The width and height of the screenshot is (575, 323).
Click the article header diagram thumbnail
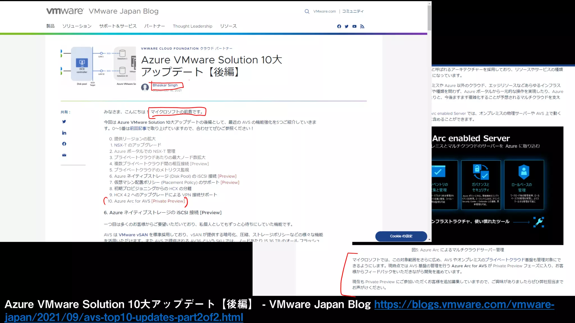point(98,66)
